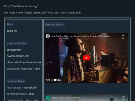Share the Forgive Forgive video
Screen dimensions: 135x101
point(123,98)
